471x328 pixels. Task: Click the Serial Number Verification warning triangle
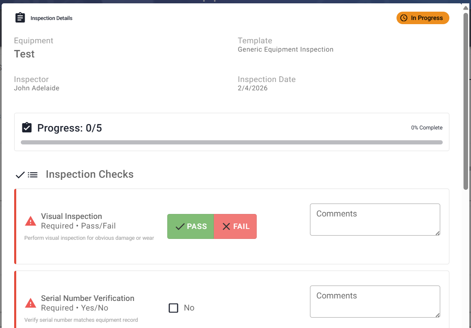point(30,303)
